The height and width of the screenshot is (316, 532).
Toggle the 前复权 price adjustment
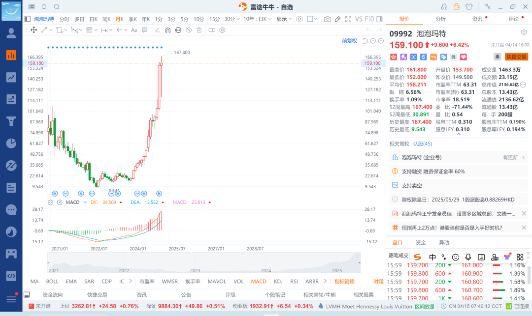point(349,41)
